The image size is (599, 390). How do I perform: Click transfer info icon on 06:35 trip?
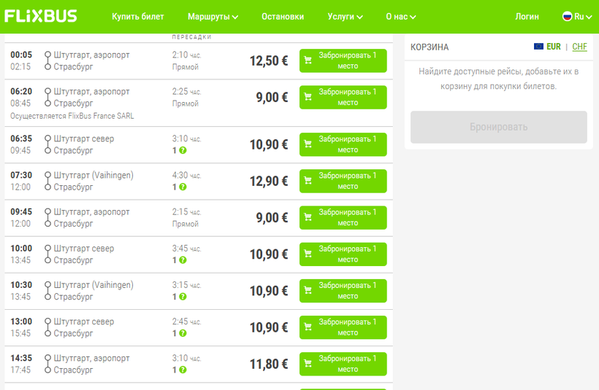tap(183, 150)
